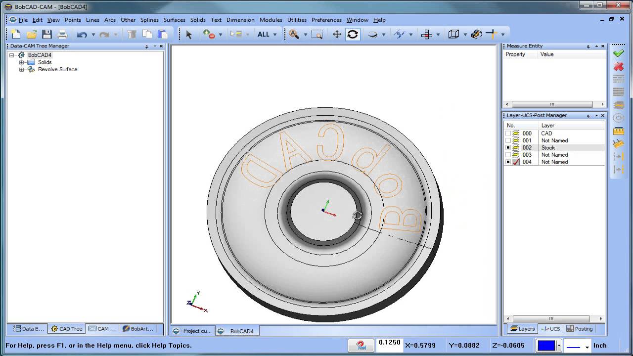633x356 pixels.
Task: Click the wireframe cube display icon
Action: click(x=453, y=34)
